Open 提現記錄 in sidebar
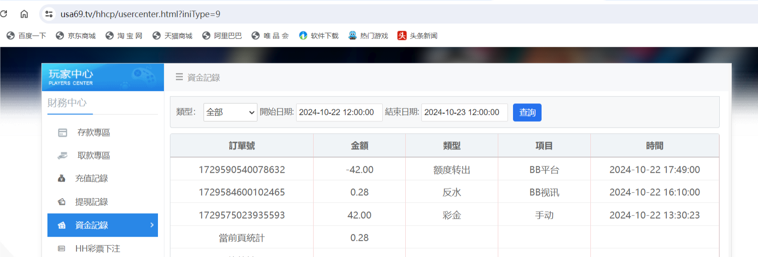The height and width of the screenshot is (257, 758). coord(91,202)
